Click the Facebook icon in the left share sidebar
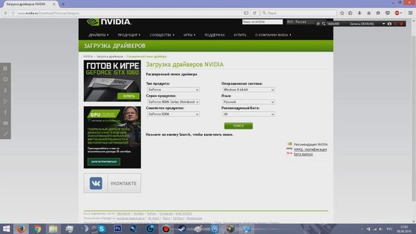Image resolution: width=416 pixels, height=234 pixels. click(x=5, y=112)
